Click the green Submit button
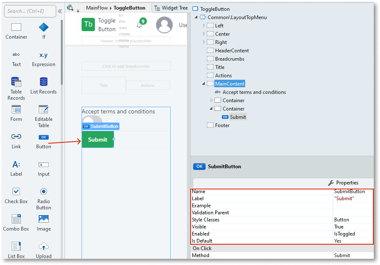 (98, 140)
